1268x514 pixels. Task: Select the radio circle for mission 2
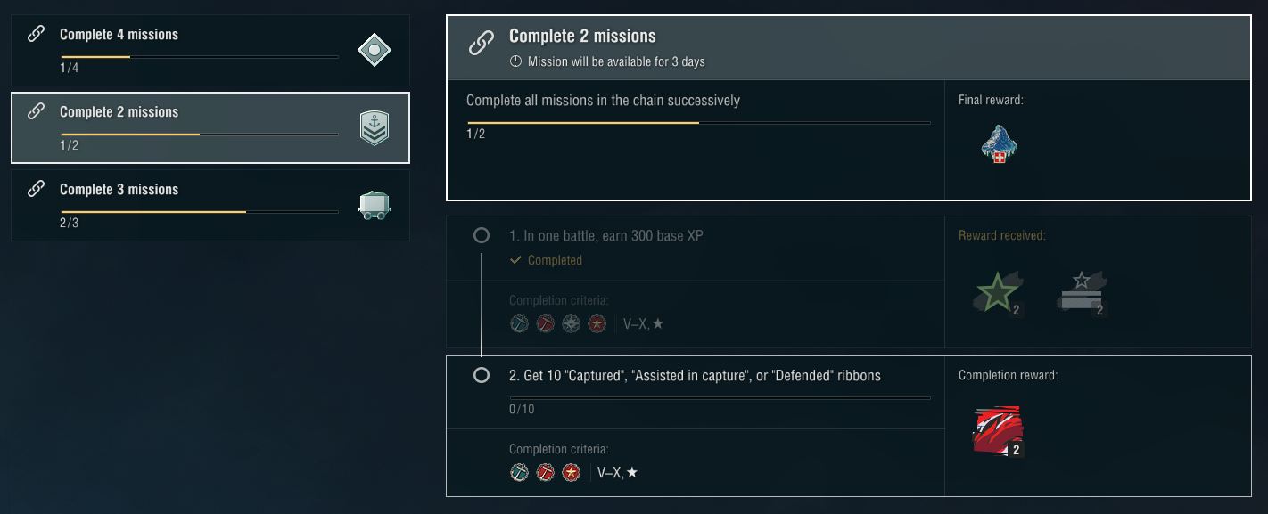tap(482, 375)
